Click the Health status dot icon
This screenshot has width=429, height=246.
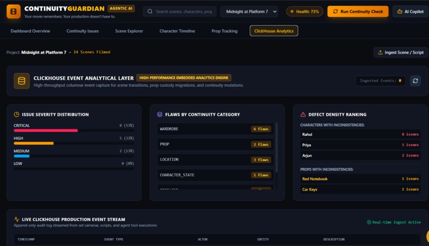point(292,12)
